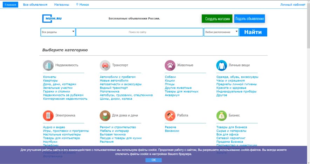Open Дома, дачи, коттеджи link
This screenshot has height=164, width=310.
[60, 84]
